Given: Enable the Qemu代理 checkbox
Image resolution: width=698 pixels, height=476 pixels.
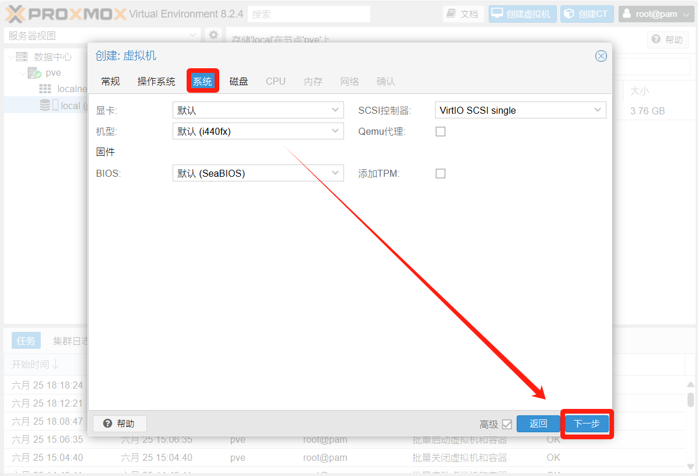Looking at the screenshot, I should pyautogui.click(x=440, y=132).
